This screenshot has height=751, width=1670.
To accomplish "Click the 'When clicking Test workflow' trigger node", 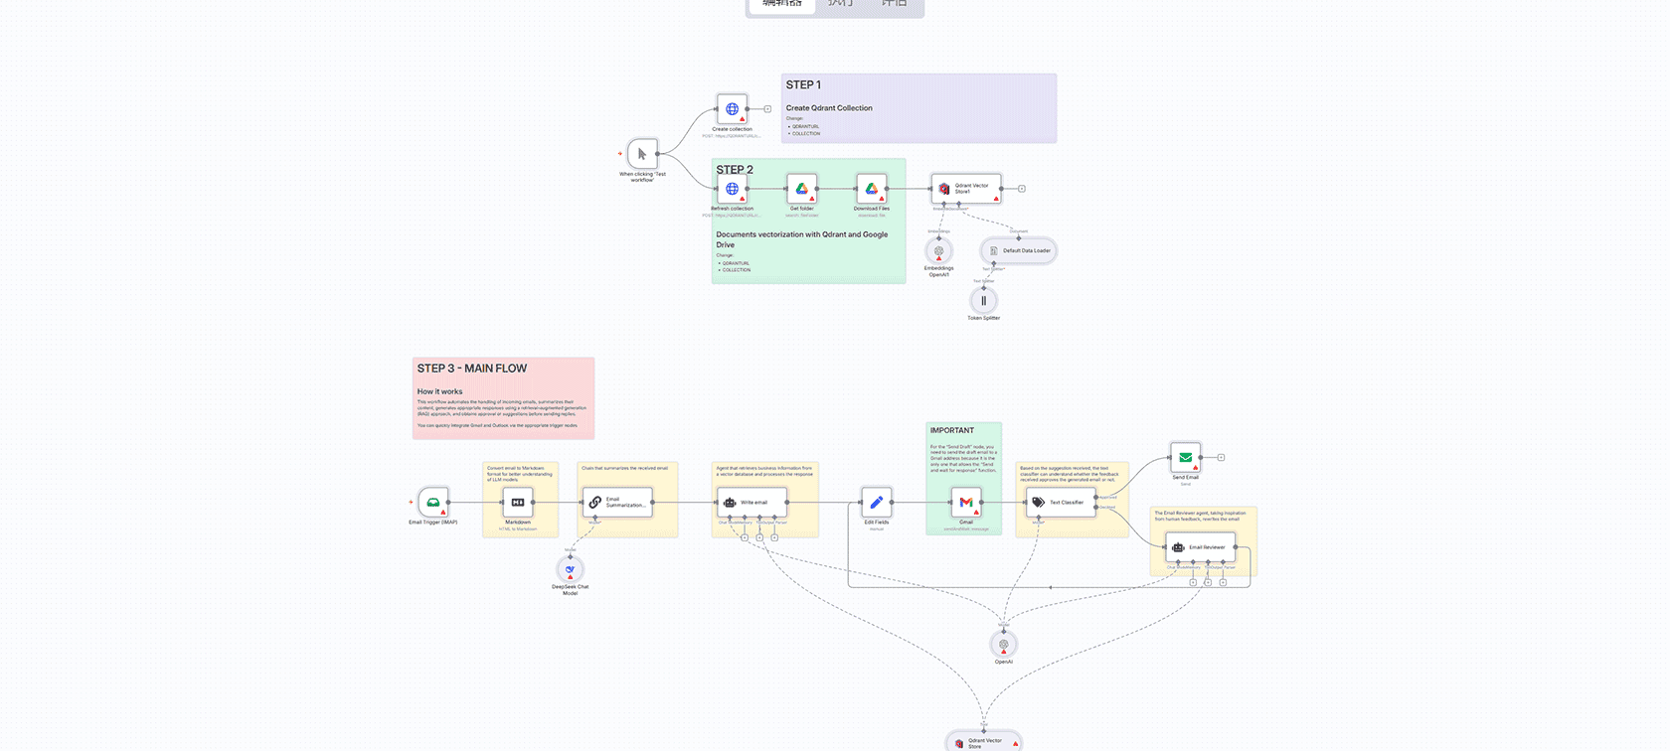I will [x=642, y=154].
